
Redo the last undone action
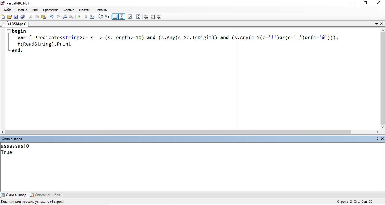click(58, 17)
